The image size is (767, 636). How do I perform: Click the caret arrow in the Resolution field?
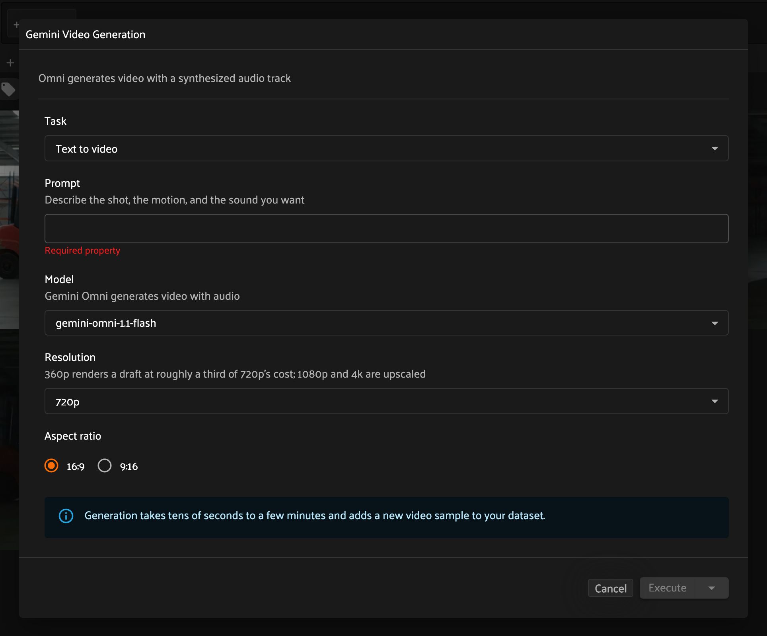tap(714, 401)
